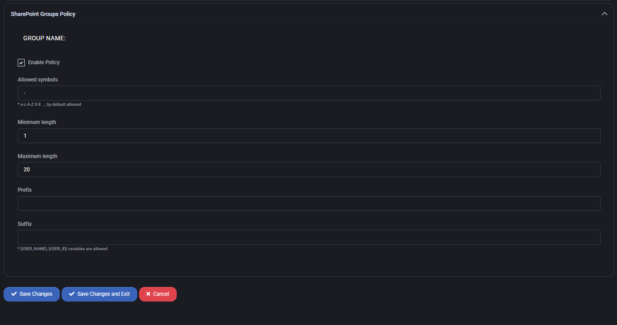Click the checkmark icon on Save Changes
This screenshot has height=325, width=617.
pos(14,294)
